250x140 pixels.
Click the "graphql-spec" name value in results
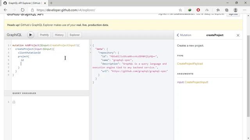[122, 60]
